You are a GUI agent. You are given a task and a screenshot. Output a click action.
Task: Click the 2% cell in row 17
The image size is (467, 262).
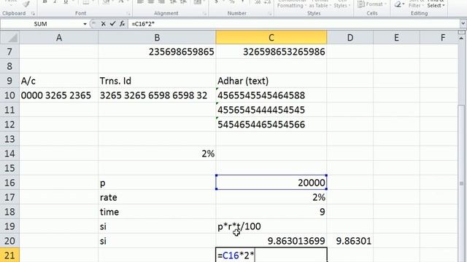(x=271, y=197)
